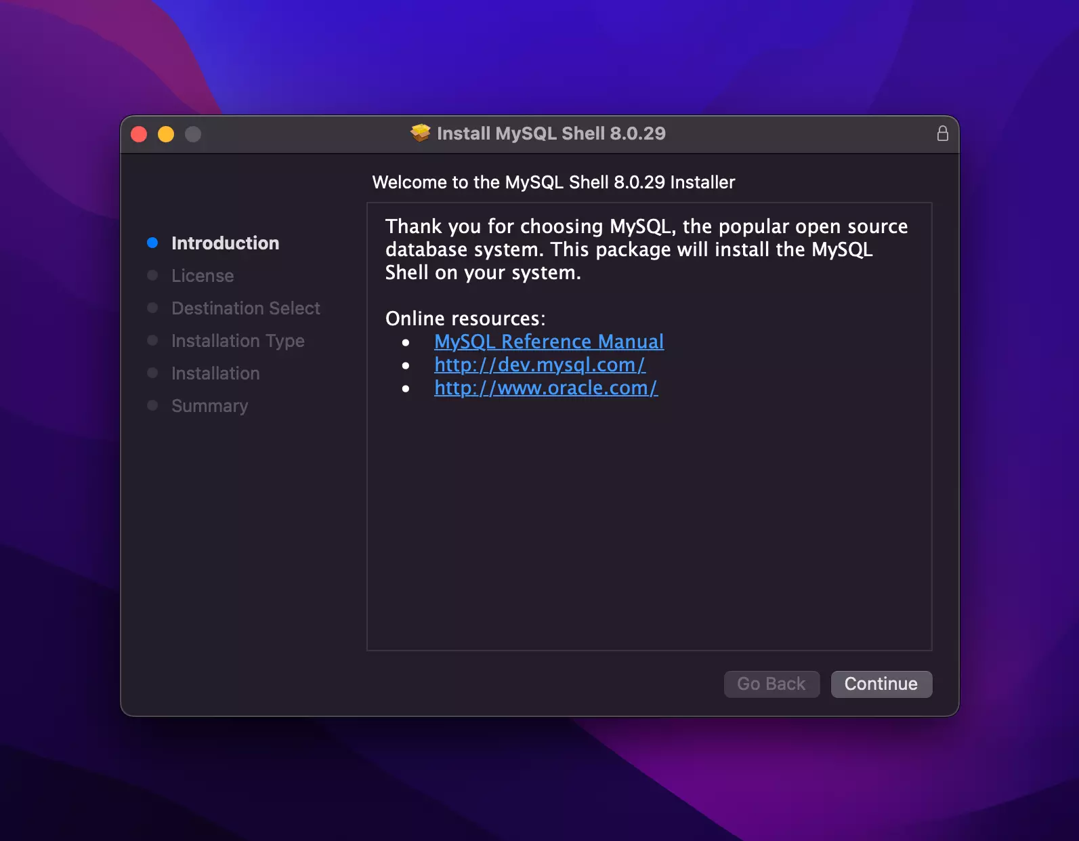Go to the Summary step

coord(209,406)
